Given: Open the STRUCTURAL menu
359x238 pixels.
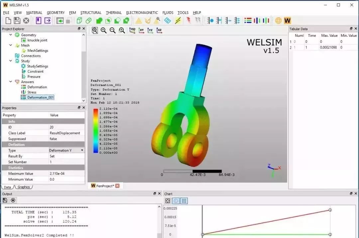Looking at the screenshot, I should (x=91, y=13).
